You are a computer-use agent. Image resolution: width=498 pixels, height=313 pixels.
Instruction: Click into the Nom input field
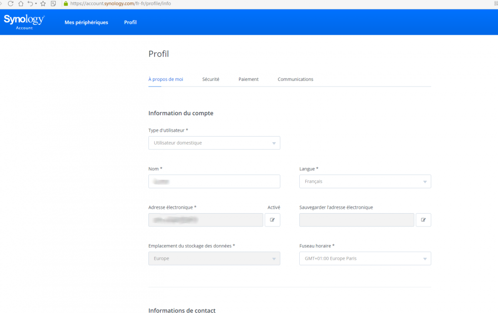tap(214, 181)
